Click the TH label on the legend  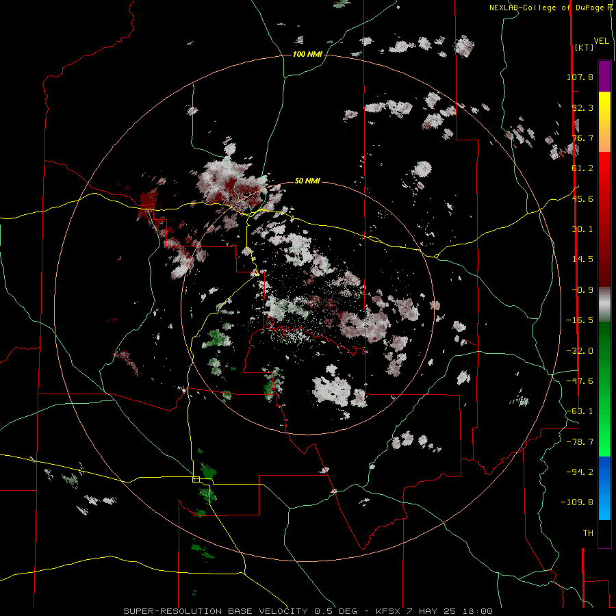pyautogui.click(x=588, y=532)
